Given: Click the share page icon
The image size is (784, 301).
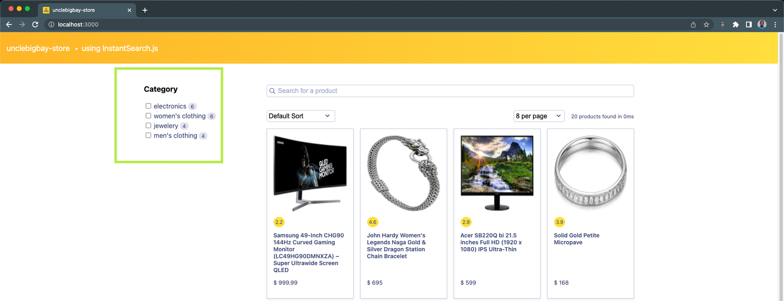Looking at the screenshot, I should click(x=693, y=24).
